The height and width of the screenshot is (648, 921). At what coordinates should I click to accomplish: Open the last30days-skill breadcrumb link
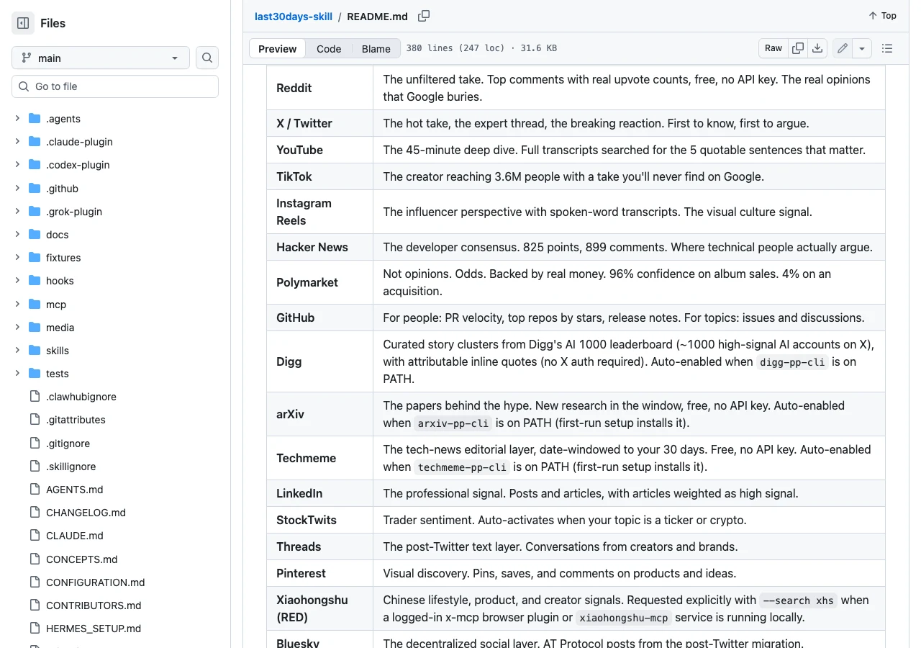point(294,16)
